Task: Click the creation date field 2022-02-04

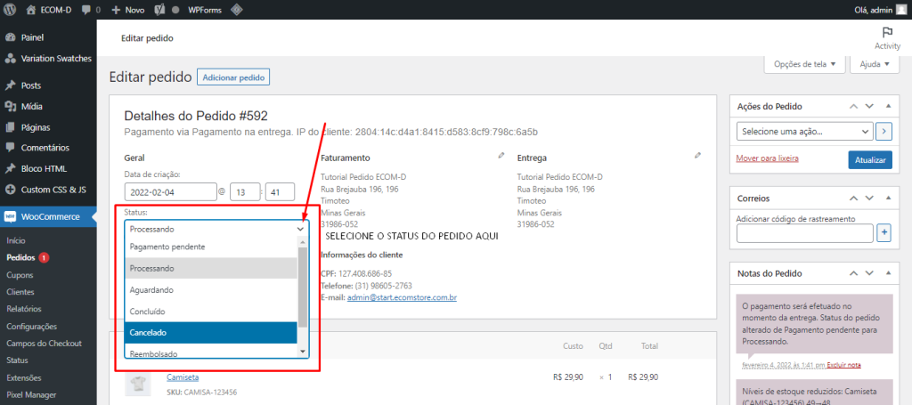Action: point(170,191)
